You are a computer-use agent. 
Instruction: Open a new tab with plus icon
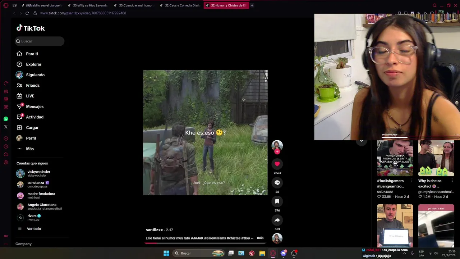[252, 5]
